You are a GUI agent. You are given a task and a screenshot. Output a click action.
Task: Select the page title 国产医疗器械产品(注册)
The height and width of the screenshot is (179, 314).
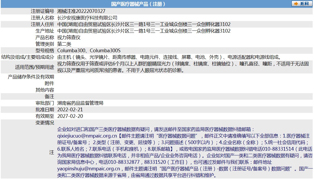pyautogui.click(x=138, y=4)
